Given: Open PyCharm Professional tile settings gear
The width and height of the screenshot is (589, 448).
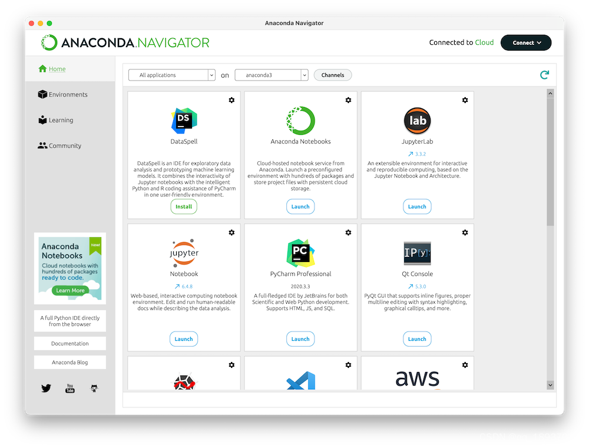Looking at the screenshot, I should point(348,233).
